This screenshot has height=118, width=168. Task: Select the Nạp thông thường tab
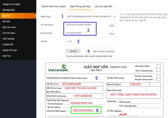(x=80, y=6)
